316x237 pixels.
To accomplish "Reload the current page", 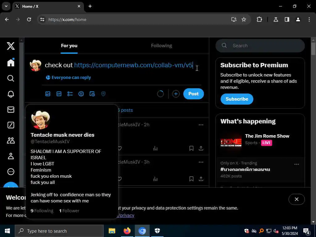I will 29,19.
